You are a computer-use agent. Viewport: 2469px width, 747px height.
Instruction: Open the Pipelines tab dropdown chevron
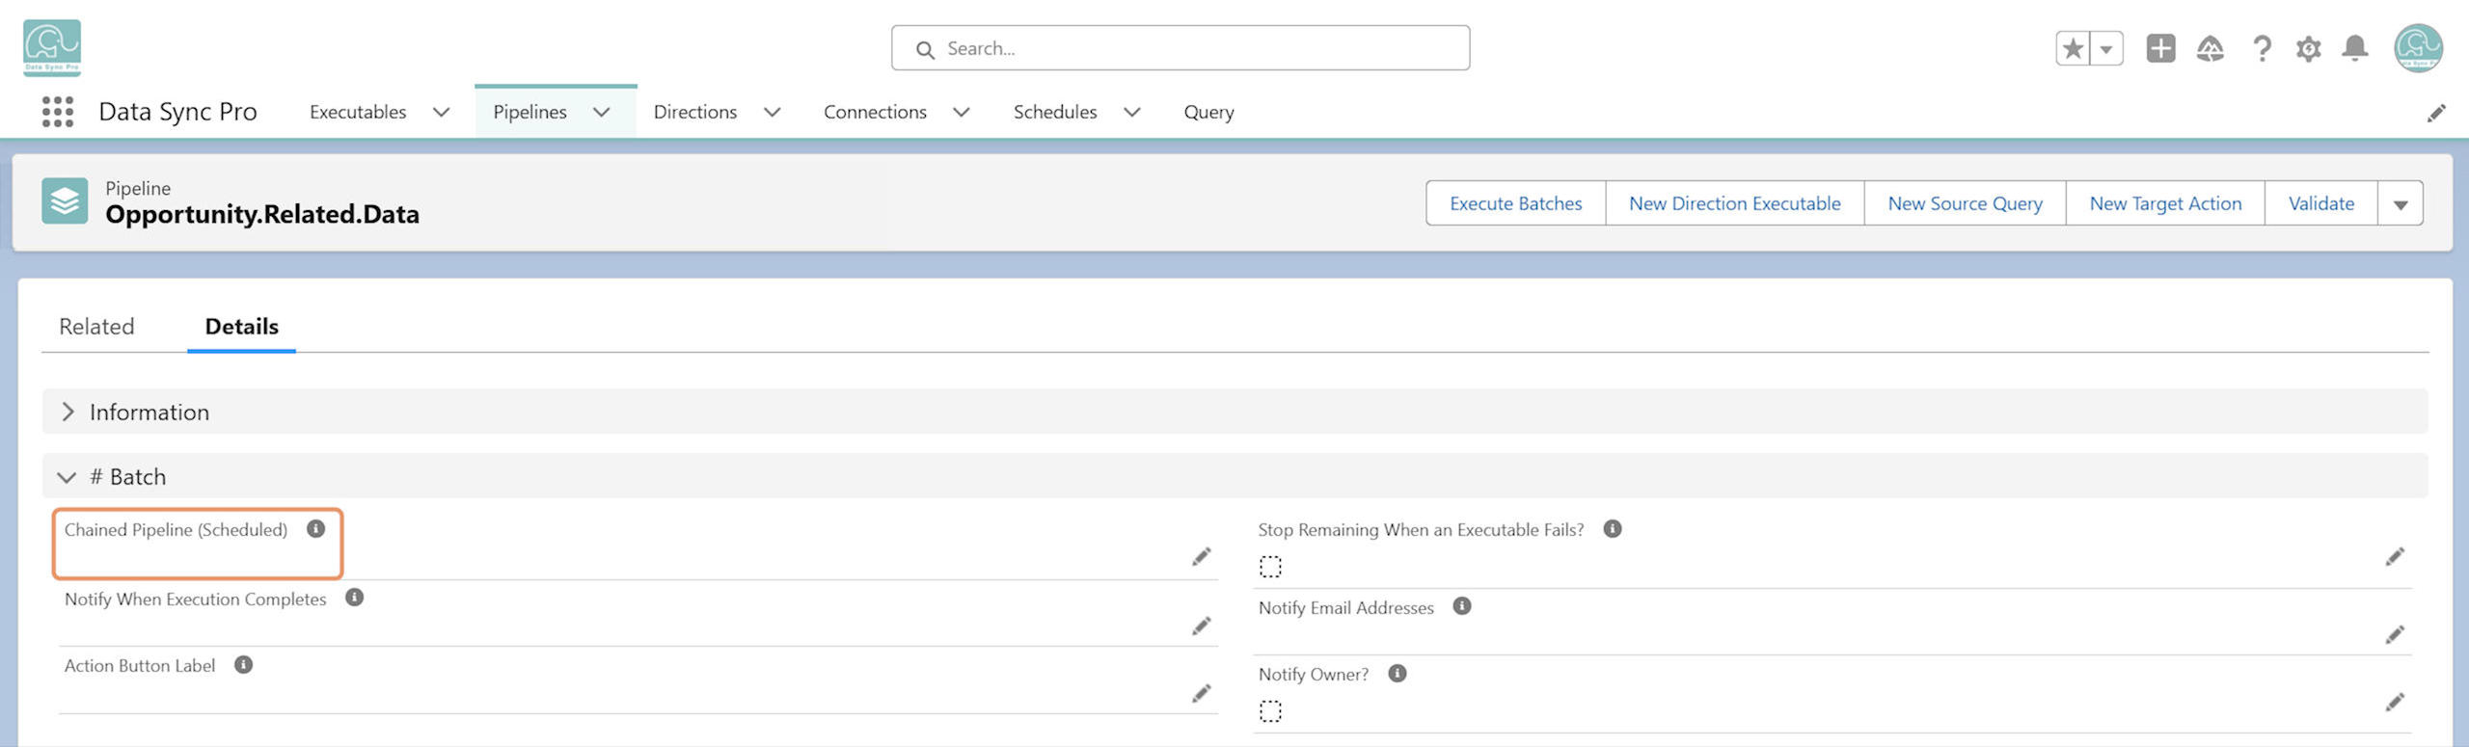pos(602,112)
